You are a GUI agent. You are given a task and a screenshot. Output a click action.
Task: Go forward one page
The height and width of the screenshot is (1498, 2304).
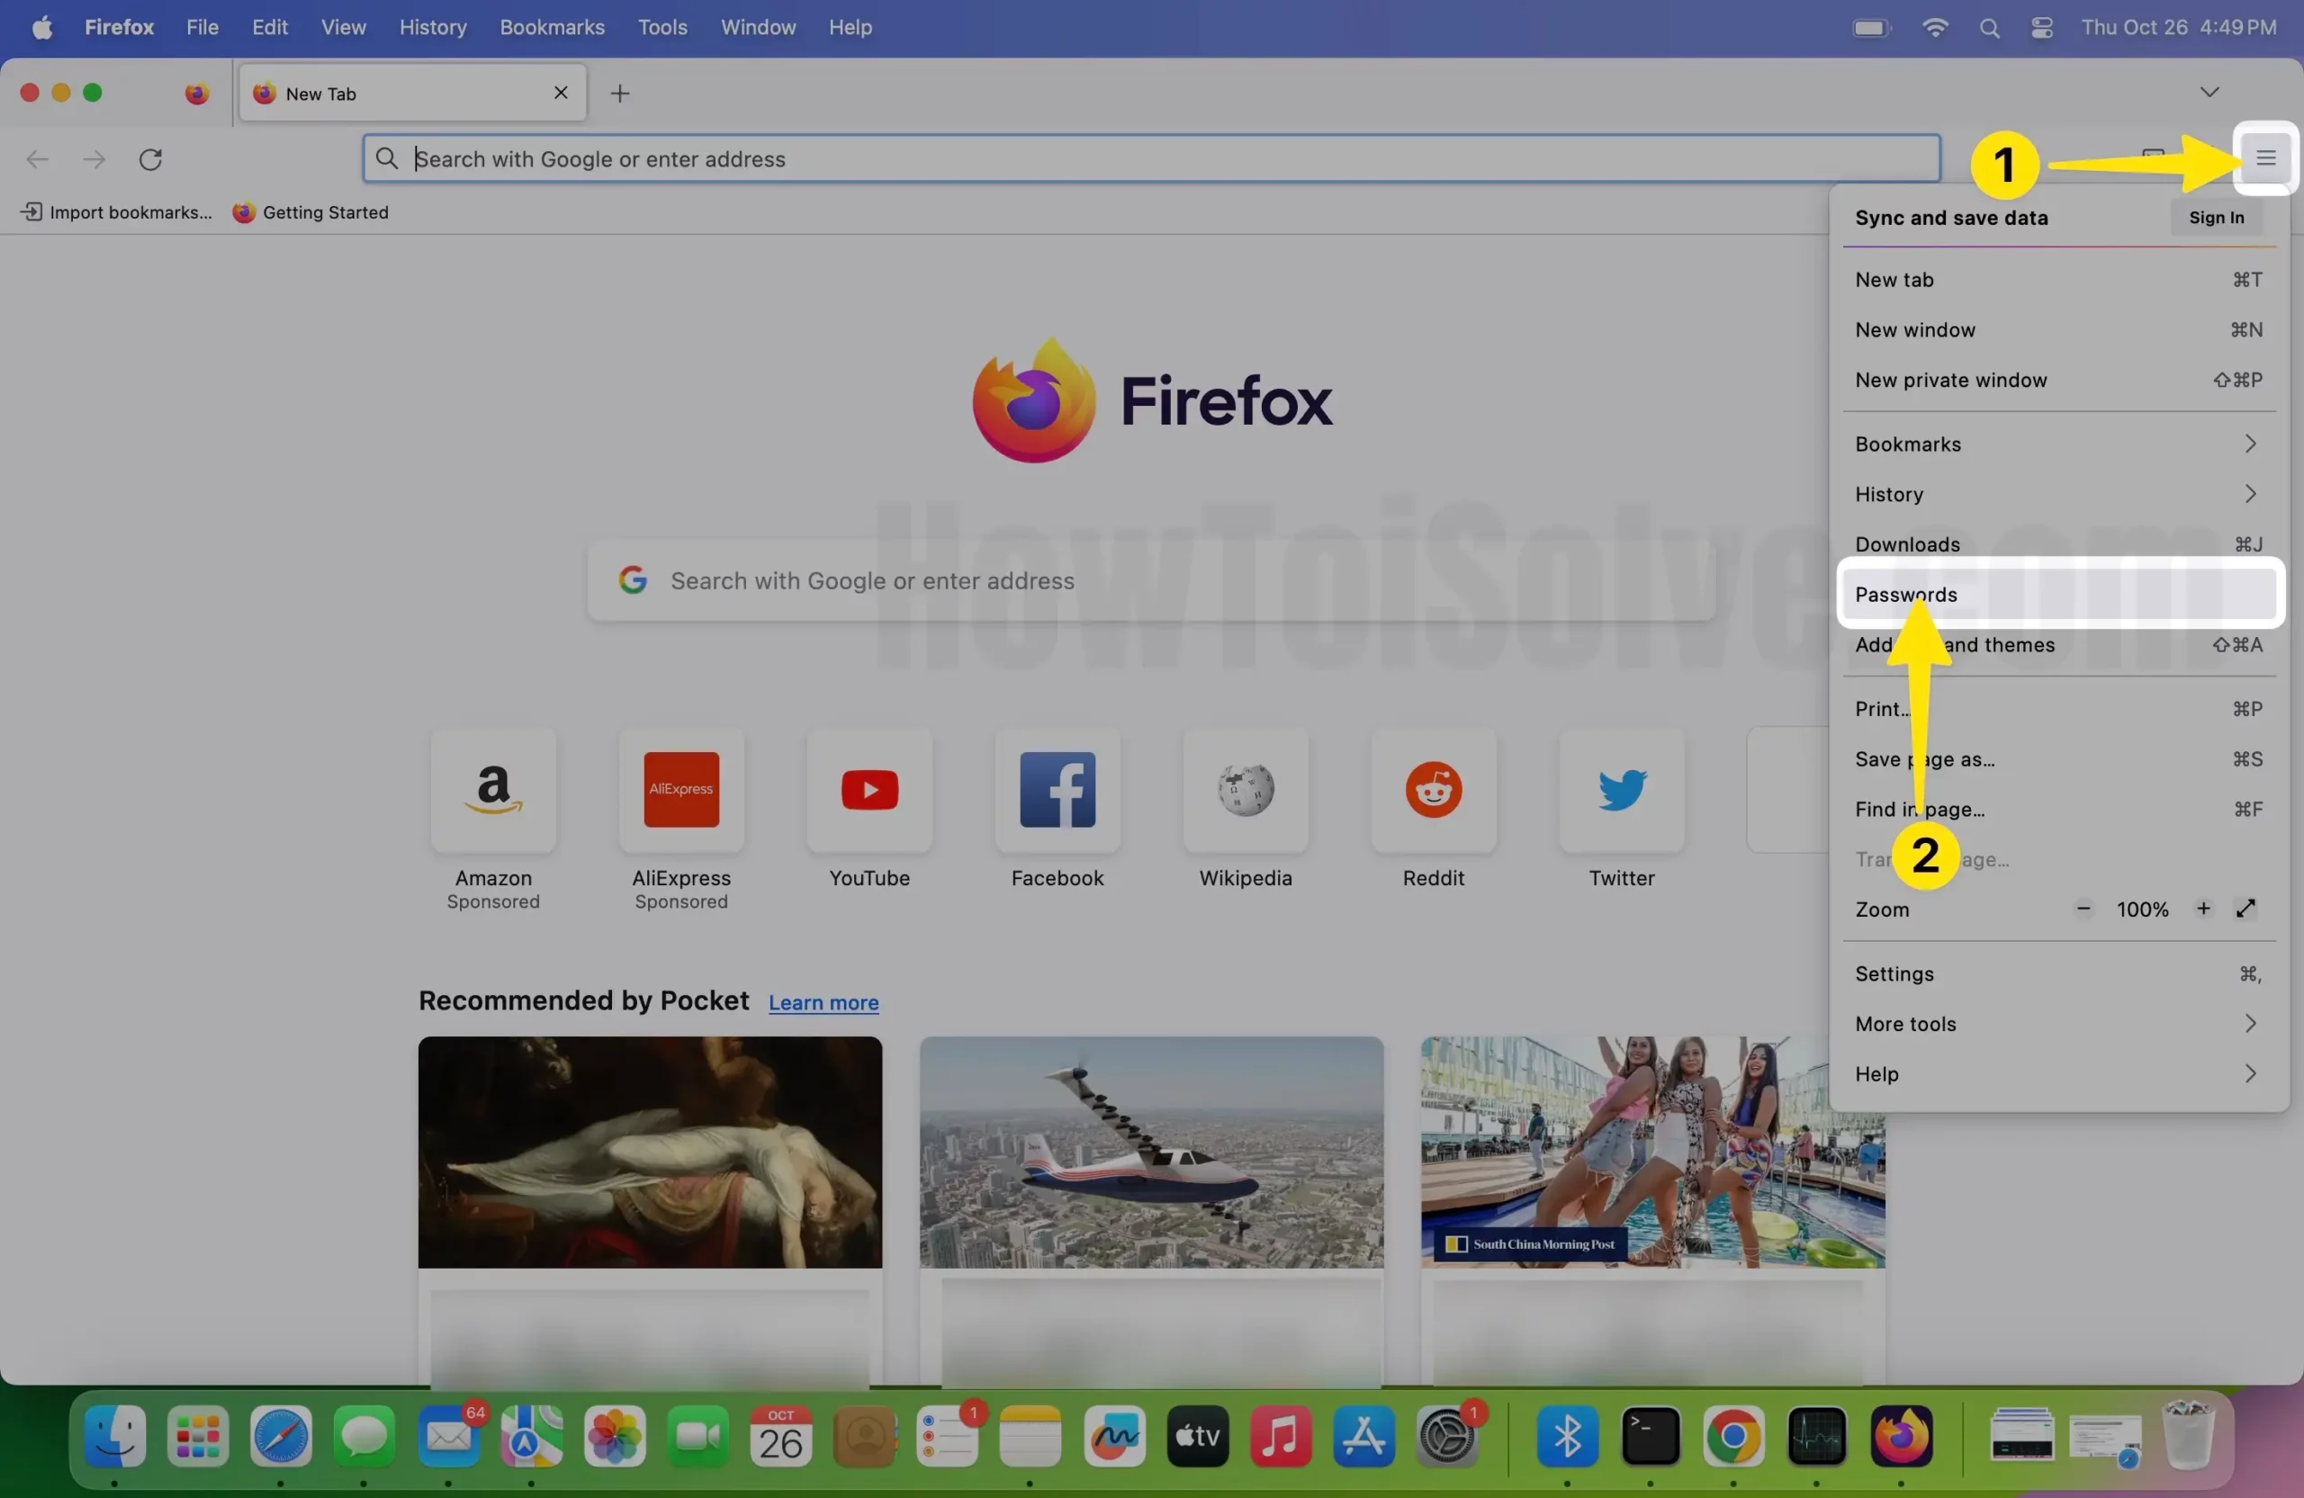click(x=94, y=158)
